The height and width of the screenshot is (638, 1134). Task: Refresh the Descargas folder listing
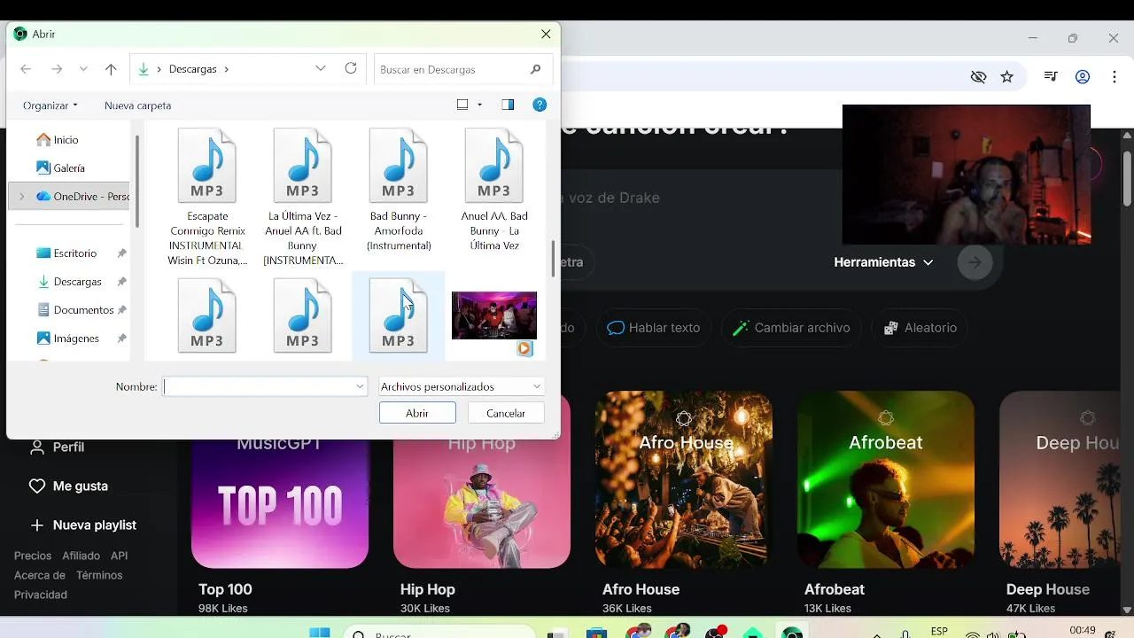pos(351,68)
